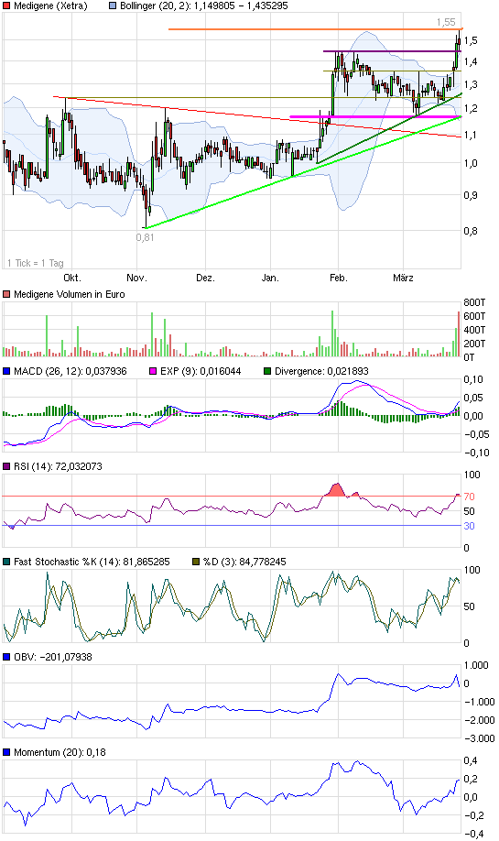This screenshot has width=499, height=841.
Task: Select the 'OBV: -201,07938' label
Action: 53,657
